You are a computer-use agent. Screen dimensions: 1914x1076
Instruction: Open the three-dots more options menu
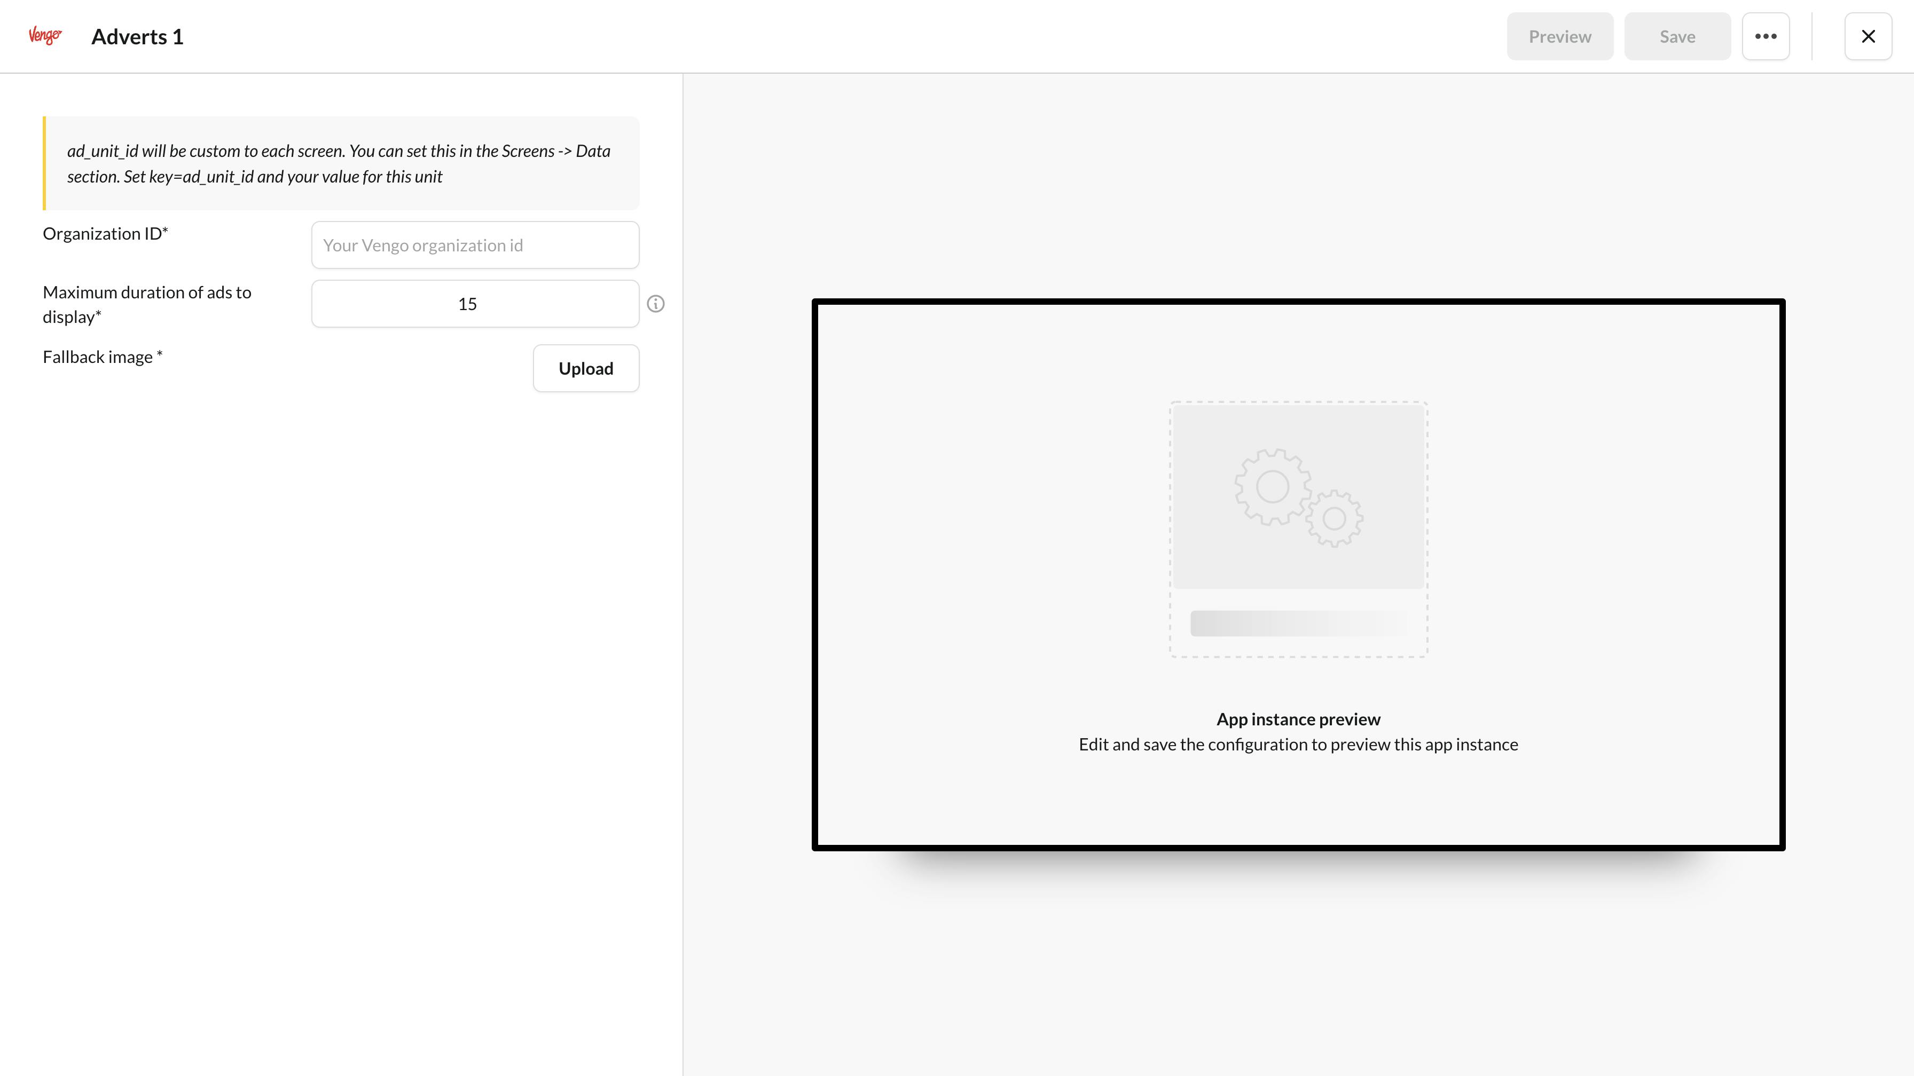pos(1766,36)
